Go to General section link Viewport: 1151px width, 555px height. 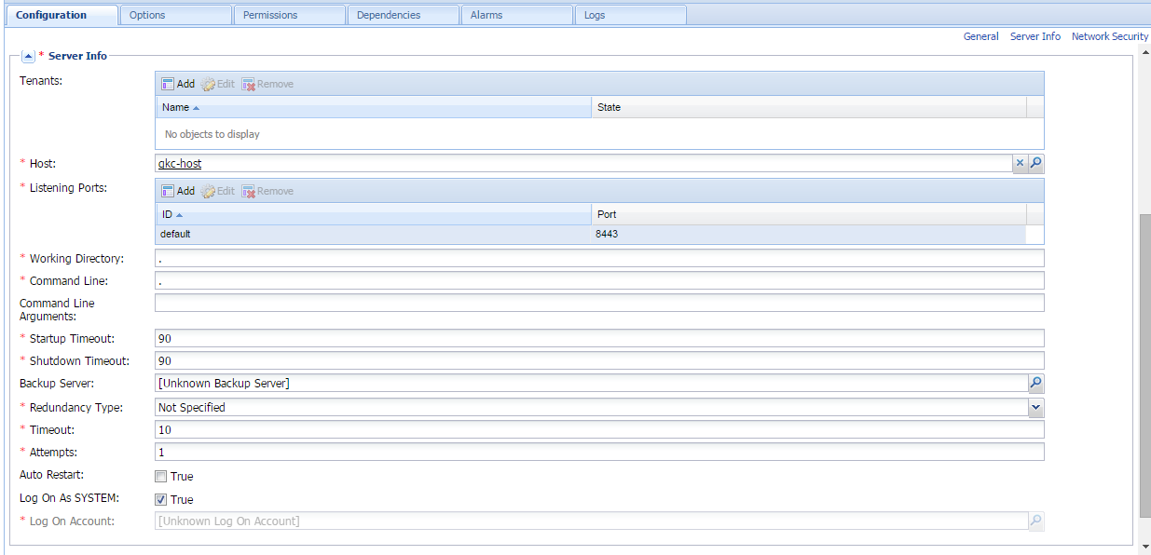pyautogui.click(x=980, y=36)
